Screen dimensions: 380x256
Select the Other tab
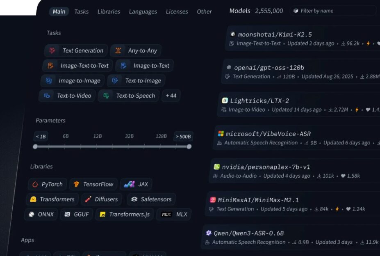pyautogui.click(x=204, y=11)
